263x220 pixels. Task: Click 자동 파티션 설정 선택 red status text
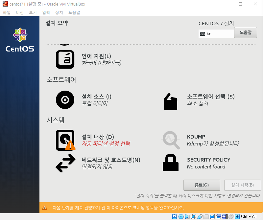(106, 143)
